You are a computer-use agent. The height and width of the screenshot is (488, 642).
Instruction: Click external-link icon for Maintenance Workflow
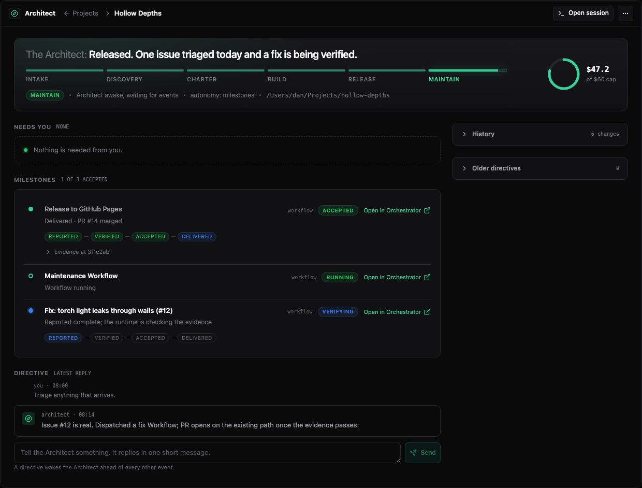427,277
